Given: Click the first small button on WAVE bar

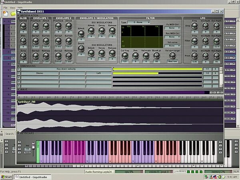Looking at the screenshot, I should coord(211,92).
